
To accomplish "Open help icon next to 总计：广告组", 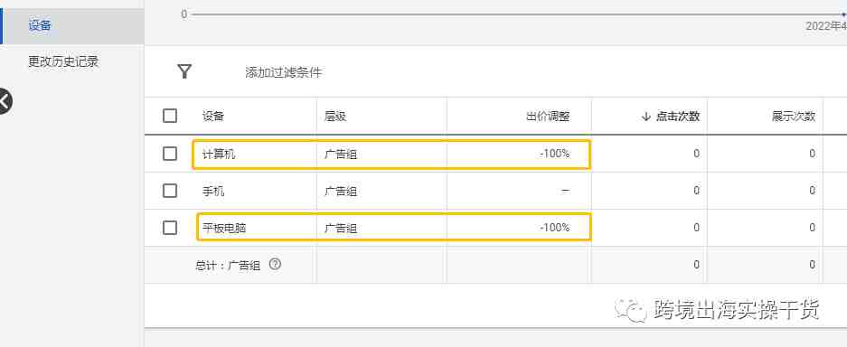I will point(275,265).
